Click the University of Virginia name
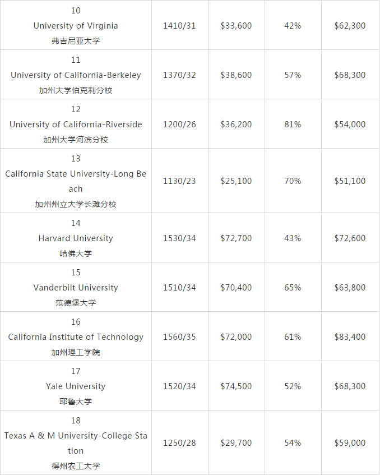 pyautogui.click(x=76, y=26)
